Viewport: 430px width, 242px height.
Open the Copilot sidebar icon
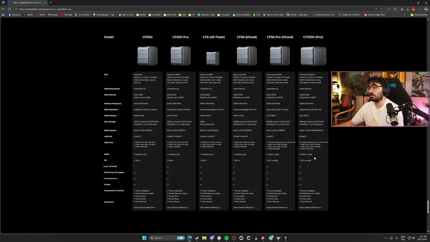coord(426,9)
